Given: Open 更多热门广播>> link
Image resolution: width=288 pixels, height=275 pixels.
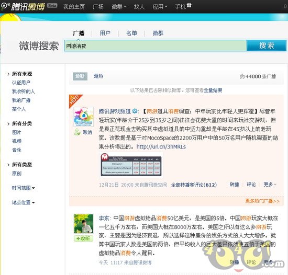Looking at the screenshot, I should coord(262,201).
